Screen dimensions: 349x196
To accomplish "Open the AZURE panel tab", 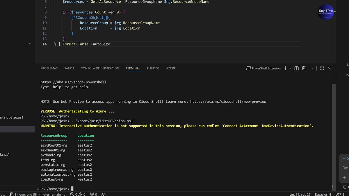I will click(x=171, y=68).
